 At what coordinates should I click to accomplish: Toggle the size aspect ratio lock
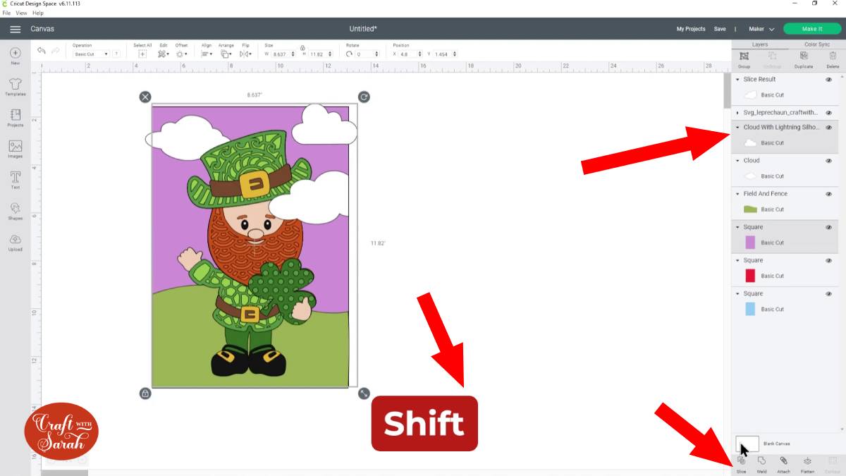click(302, 47)
